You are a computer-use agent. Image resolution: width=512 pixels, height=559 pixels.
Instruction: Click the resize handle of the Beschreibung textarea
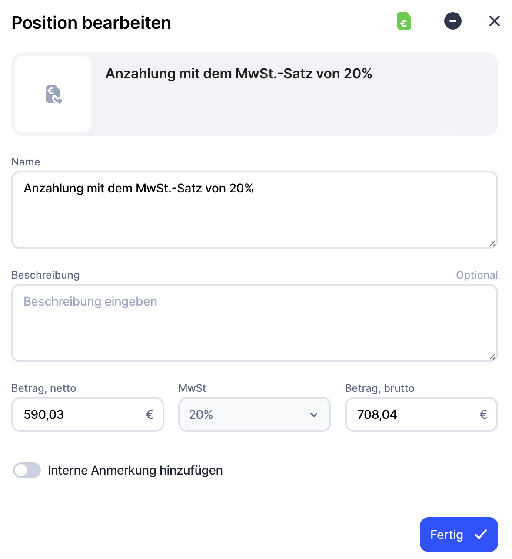point(492,357)
